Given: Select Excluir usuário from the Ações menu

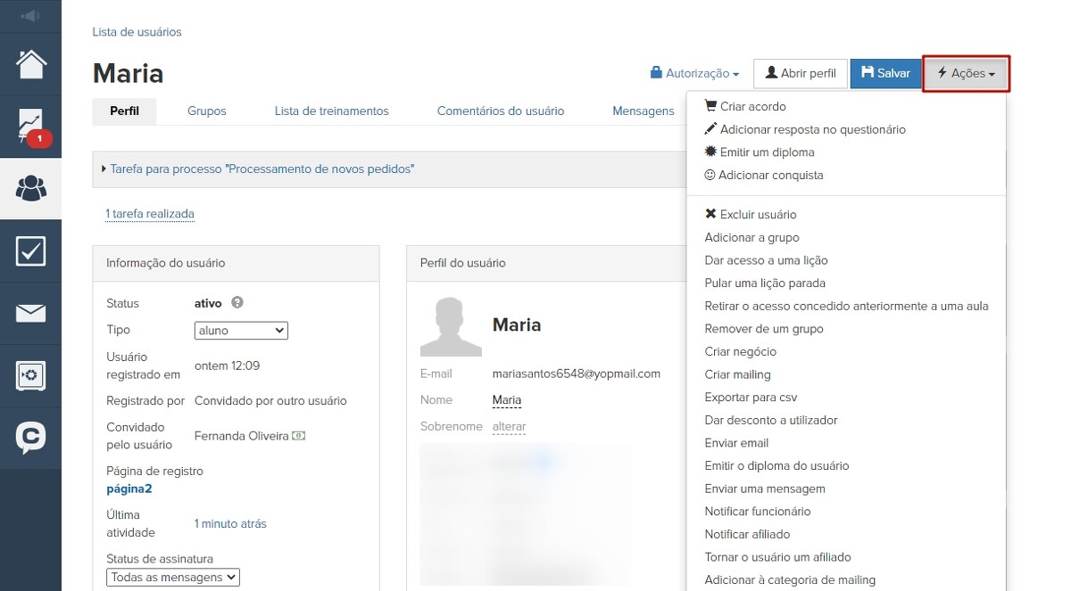Looking at the screenshot, I should [x=758, y=215].
